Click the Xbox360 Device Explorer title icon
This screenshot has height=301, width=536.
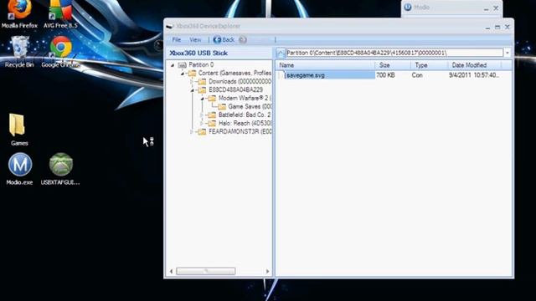(x=169, y=26)
